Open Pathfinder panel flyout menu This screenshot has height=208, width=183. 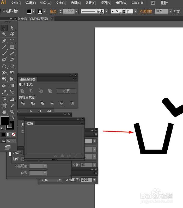click(75, 79)
